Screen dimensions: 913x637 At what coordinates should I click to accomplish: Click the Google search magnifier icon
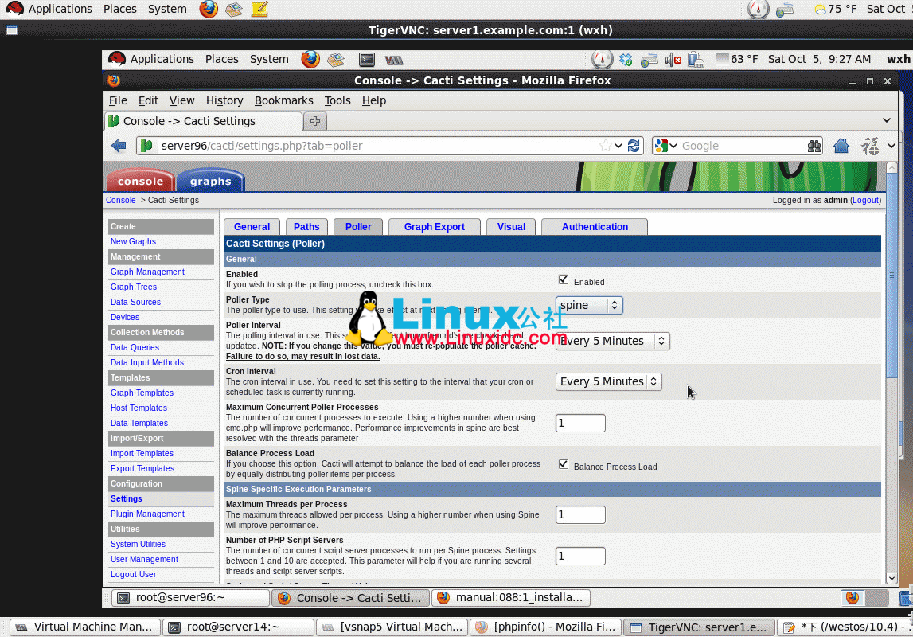pos(814,145)
